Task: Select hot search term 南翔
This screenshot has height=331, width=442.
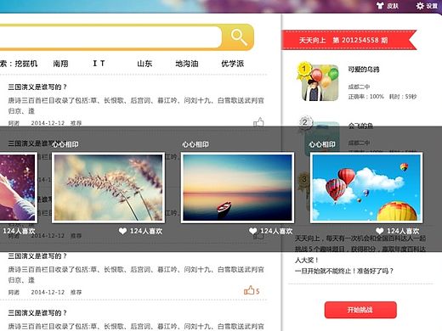Action: (x=60, y=64)
